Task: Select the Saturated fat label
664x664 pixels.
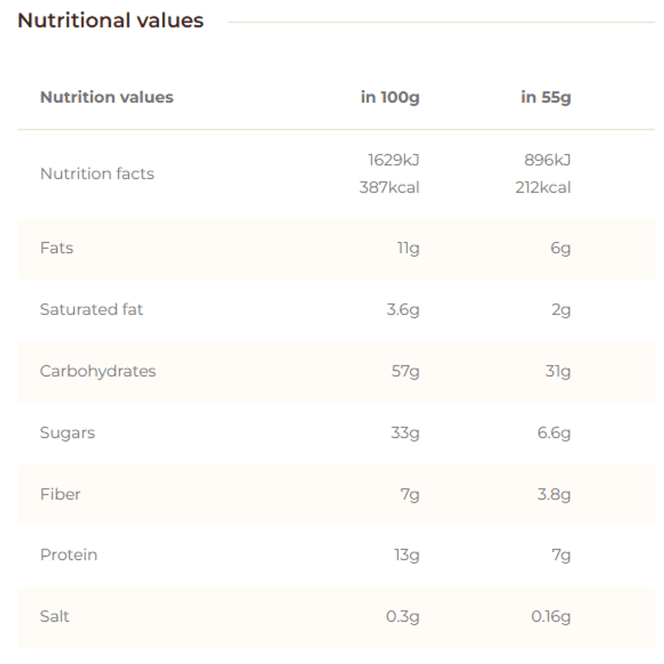Action: 92,309
